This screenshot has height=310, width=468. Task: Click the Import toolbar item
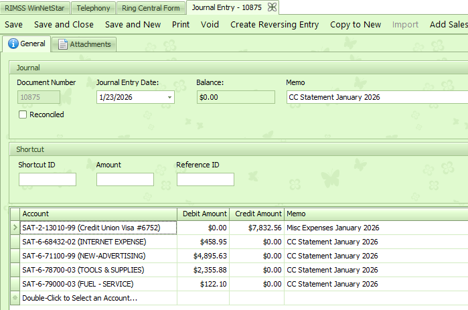coord(405,25)
